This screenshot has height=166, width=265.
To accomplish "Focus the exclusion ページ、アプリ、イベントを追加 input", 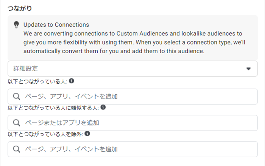I will pos(132,149).
